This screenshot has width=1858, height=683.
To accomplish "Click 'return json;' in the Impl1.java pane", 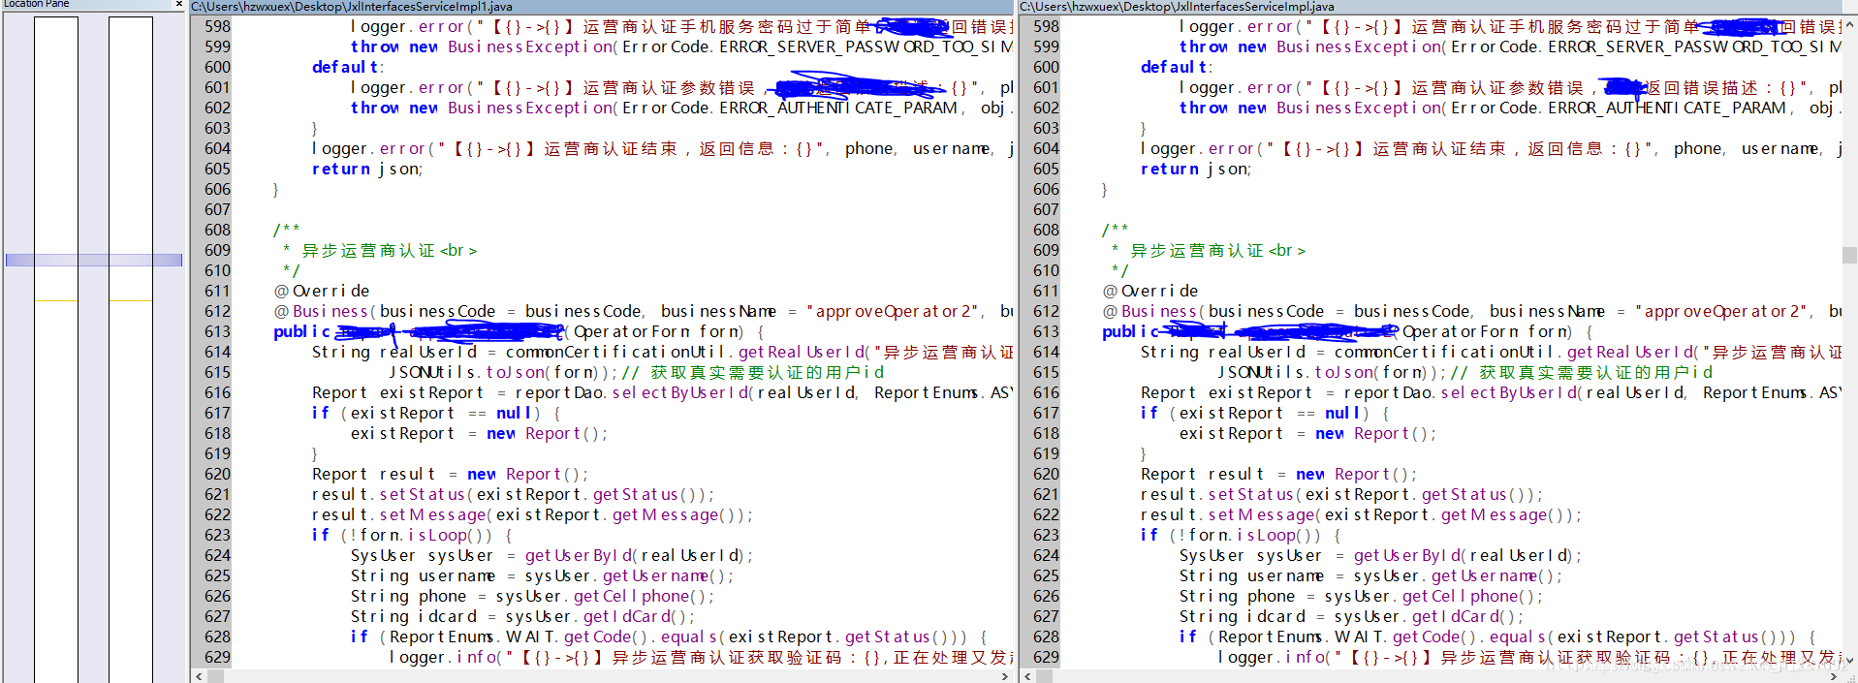I will [367, 169].
